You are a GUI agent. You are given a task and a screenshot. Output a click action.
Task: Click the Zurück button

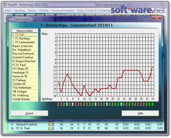[x=29, y=113]
